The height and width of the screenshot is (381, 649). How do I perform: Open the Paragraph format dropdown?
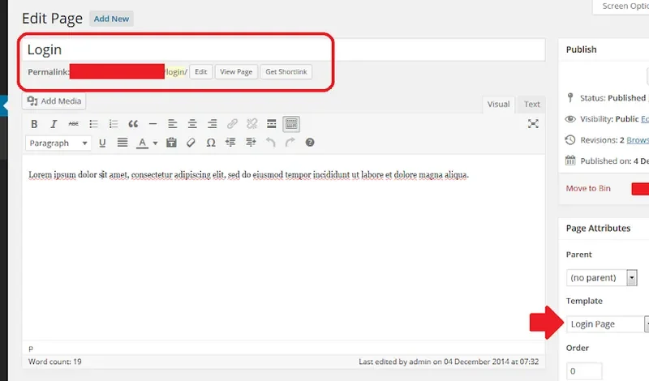click(59, 143)
